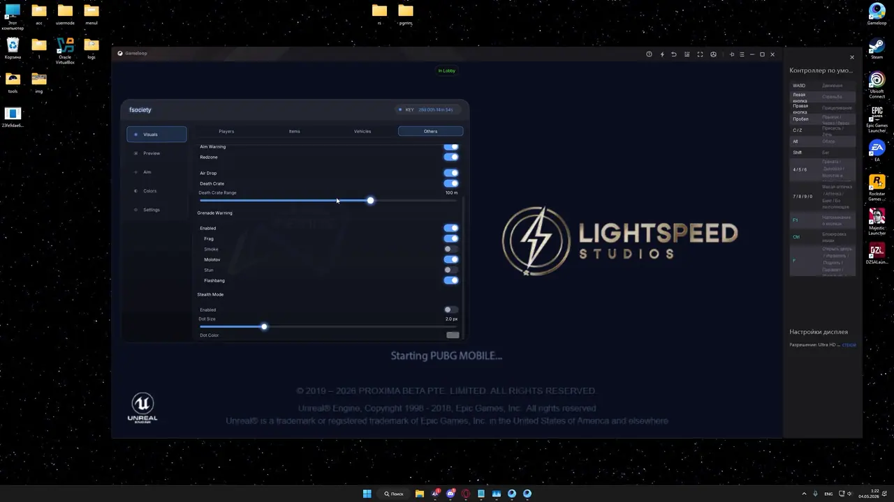894x502 pixels.
Task: Click the Dot Size slider handle
Action: [264, 327]
